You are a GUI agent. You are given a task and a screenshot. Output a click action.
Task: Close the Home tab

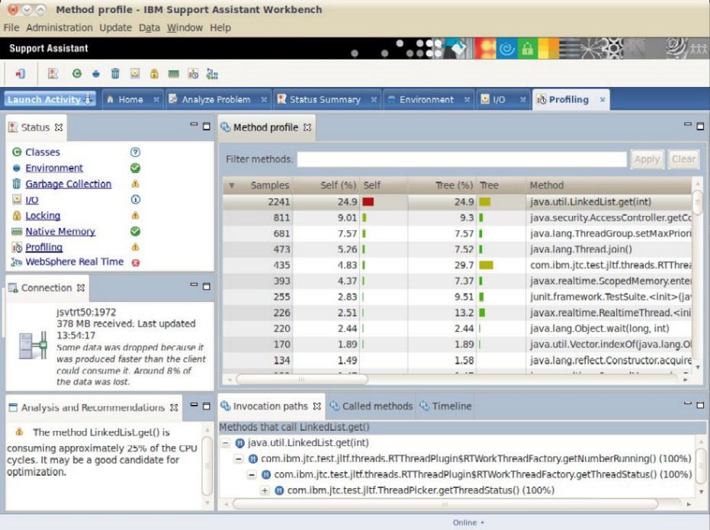pos(156,100)
